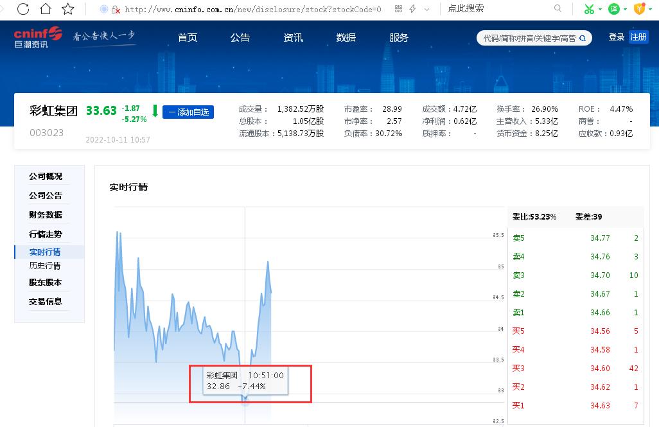The width and height of the screenshot is (659, 427).
Task: Click the 卖3 price 34.70
Action: [x=600, y=275]
